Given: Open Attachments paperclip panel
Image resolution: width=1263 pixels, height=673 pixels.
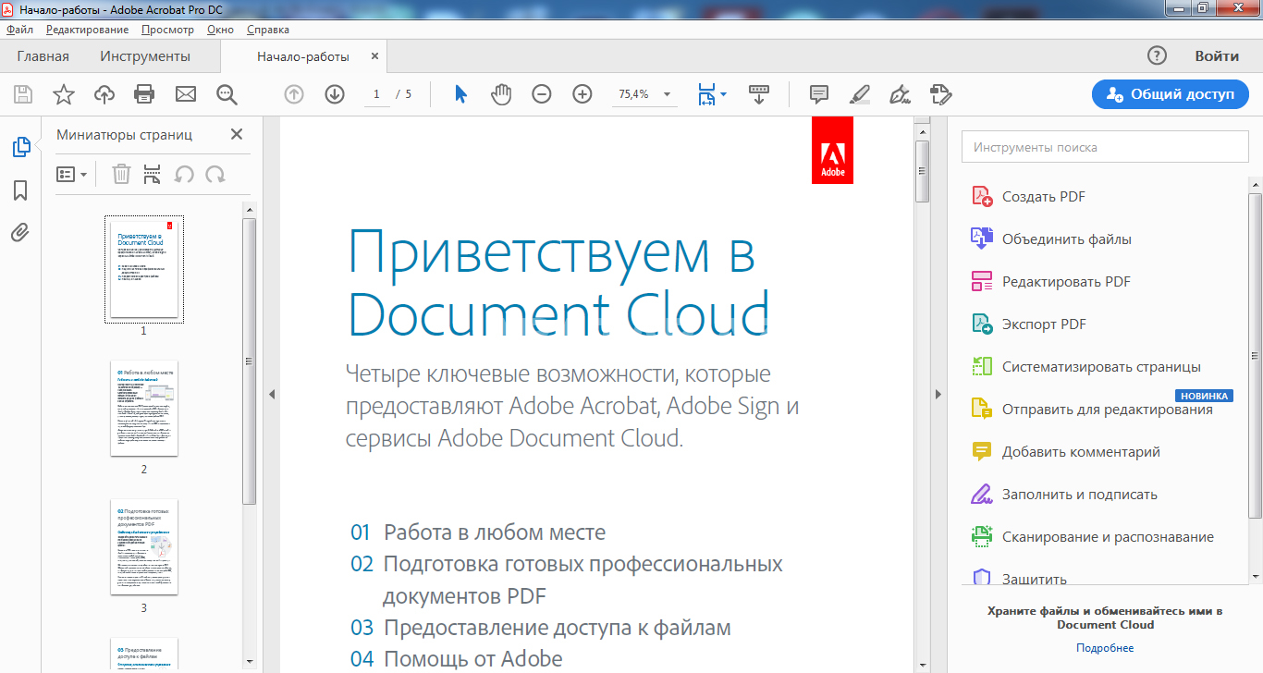Looking at the screenshot, I should point(20,232).
